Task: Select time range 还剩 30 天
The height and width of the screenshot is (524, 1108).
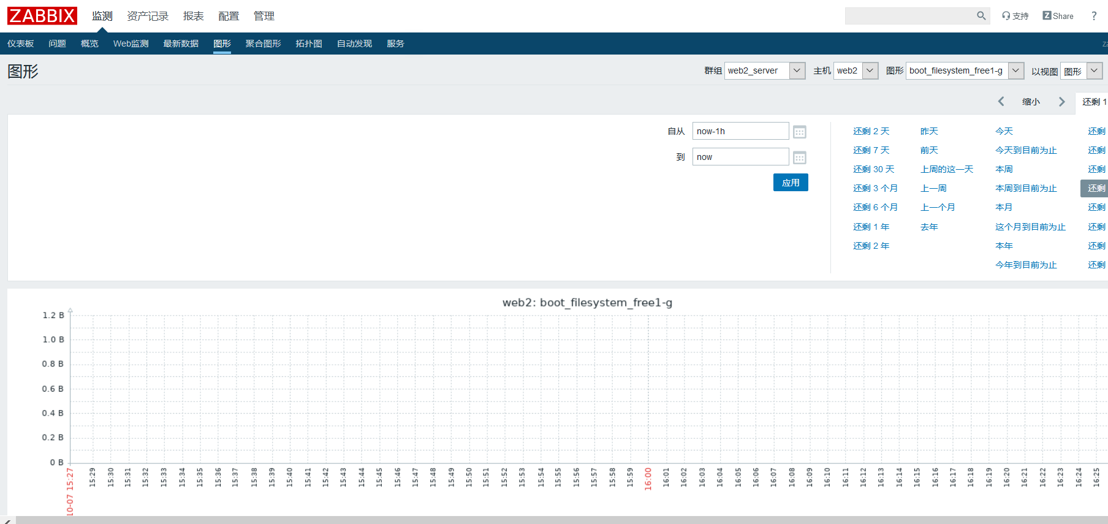Action: pos(873,169)
